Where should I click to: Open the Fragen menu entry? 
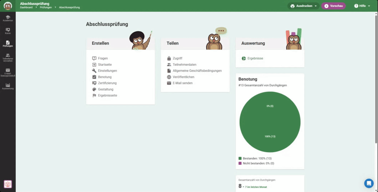click(x=103, y=58)
